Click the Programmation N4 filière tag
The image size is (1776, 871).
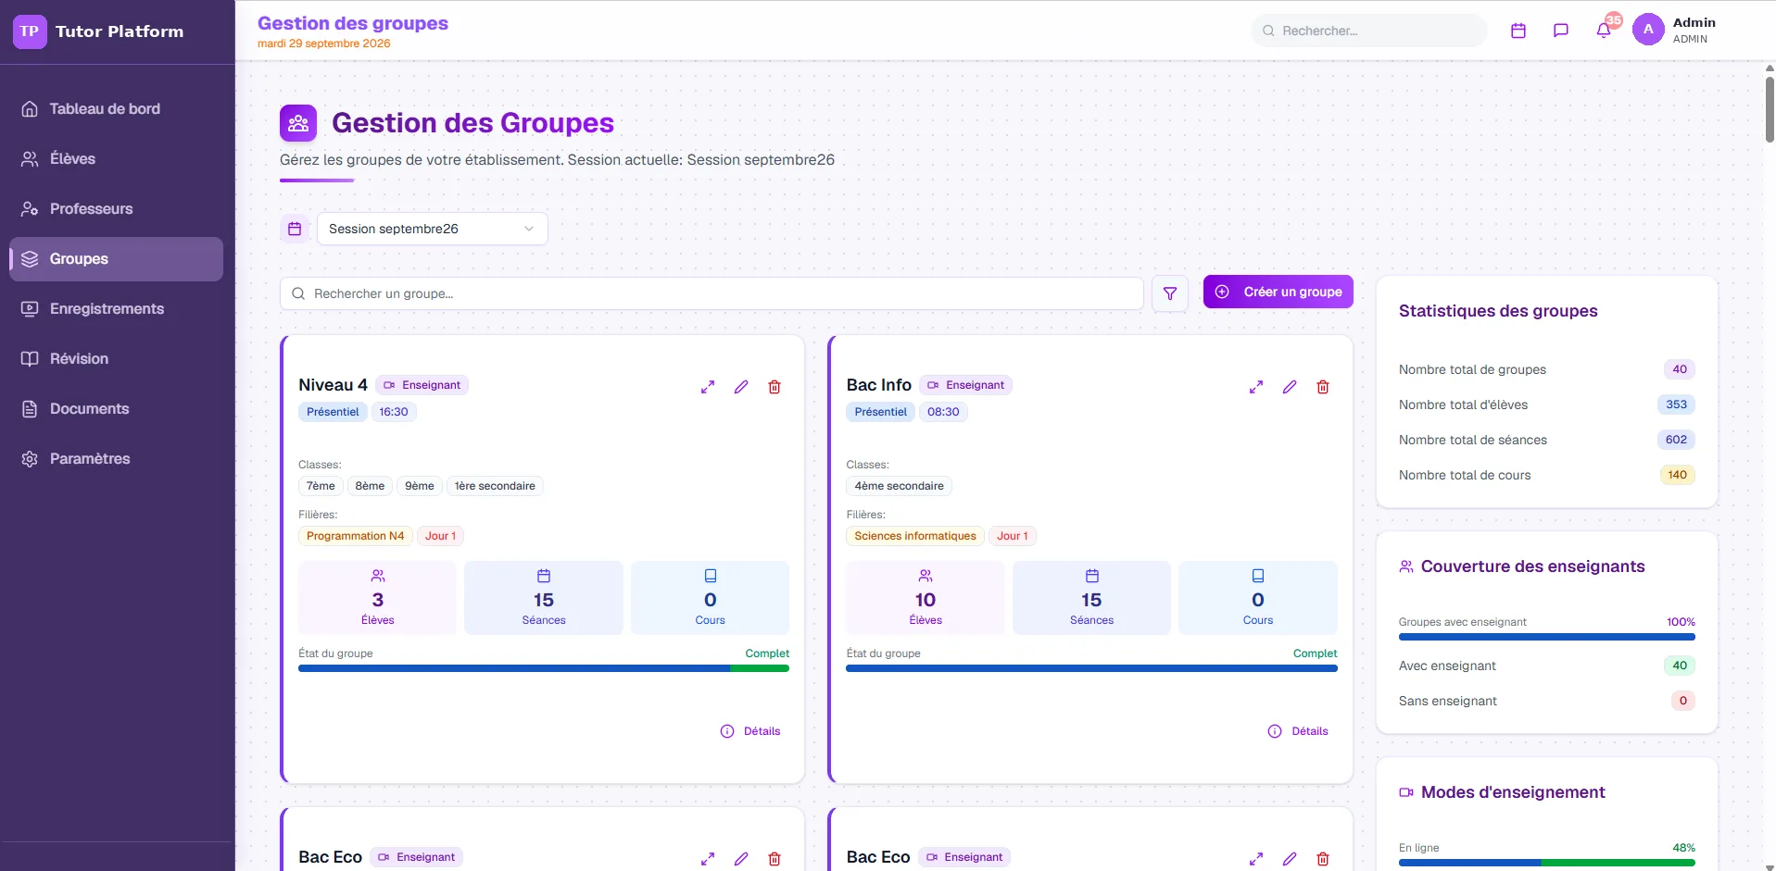(356, 536)
